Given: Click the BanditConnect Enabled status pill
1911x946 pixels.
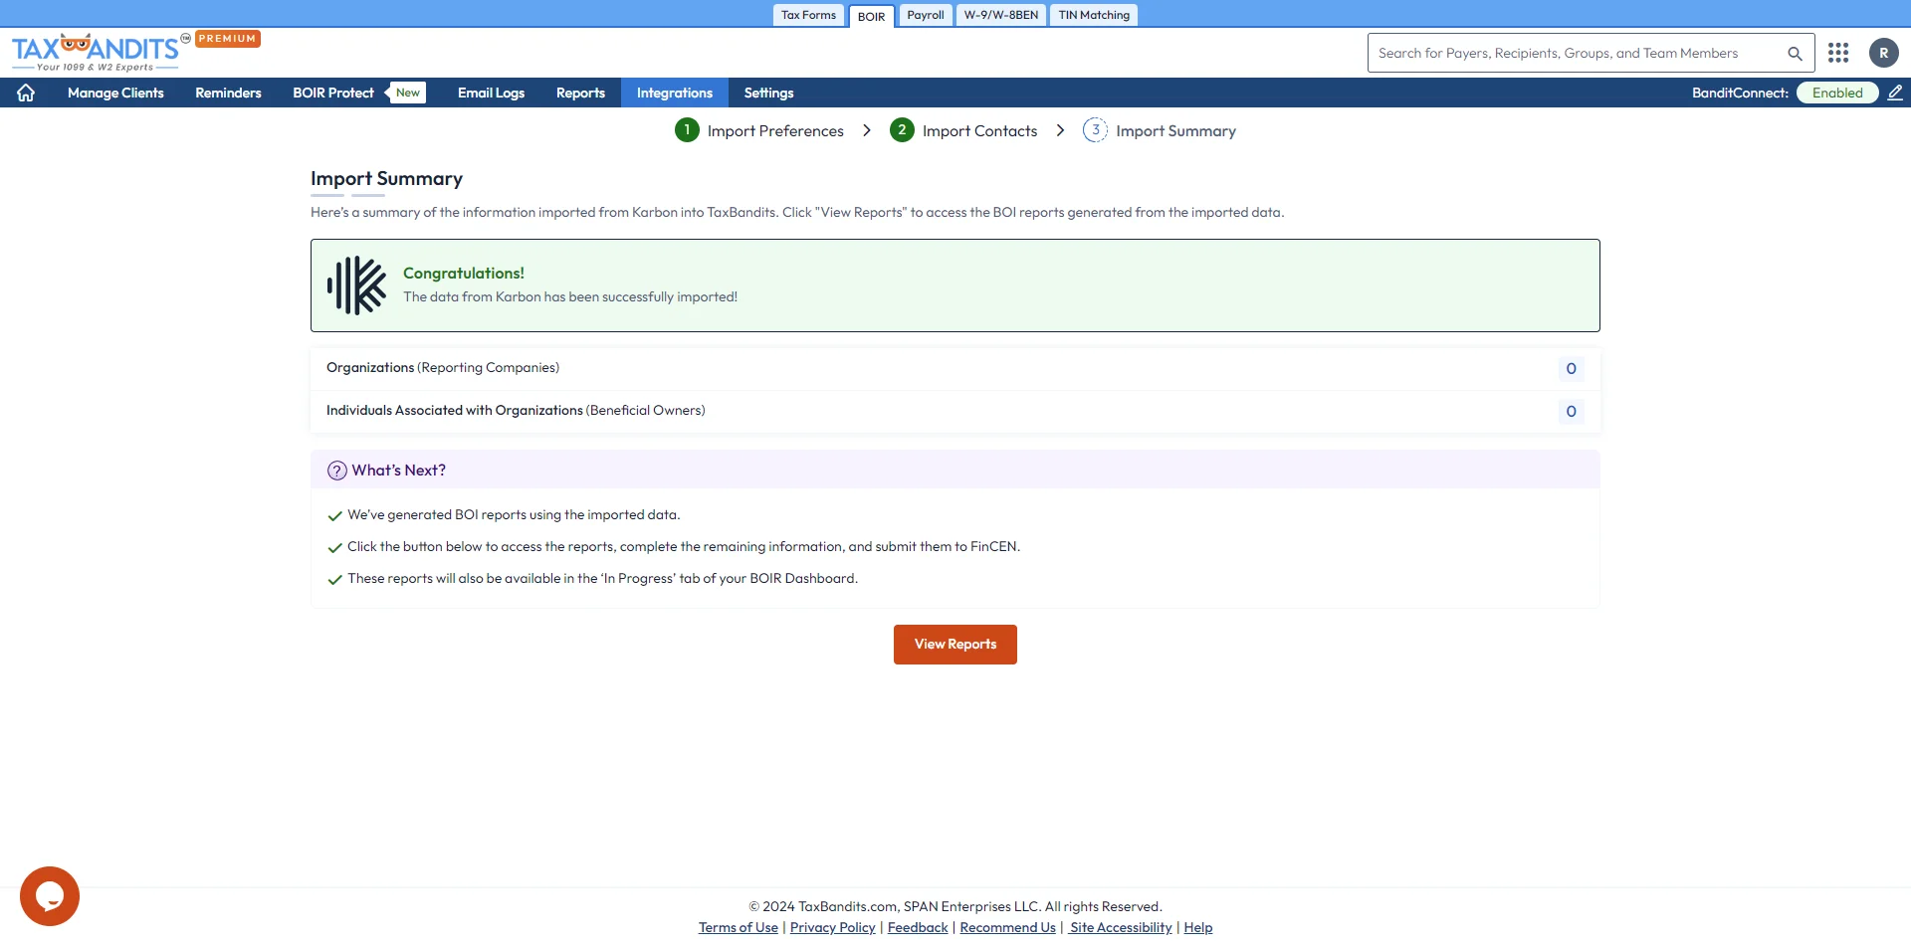Looking at the screenshot, I should coord(1837,93).
